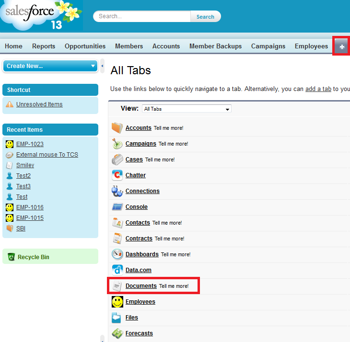This screenshot has height=342, width=350.
Task: Click the smiley icon beside EMP-1023
Action: (10, 144)
